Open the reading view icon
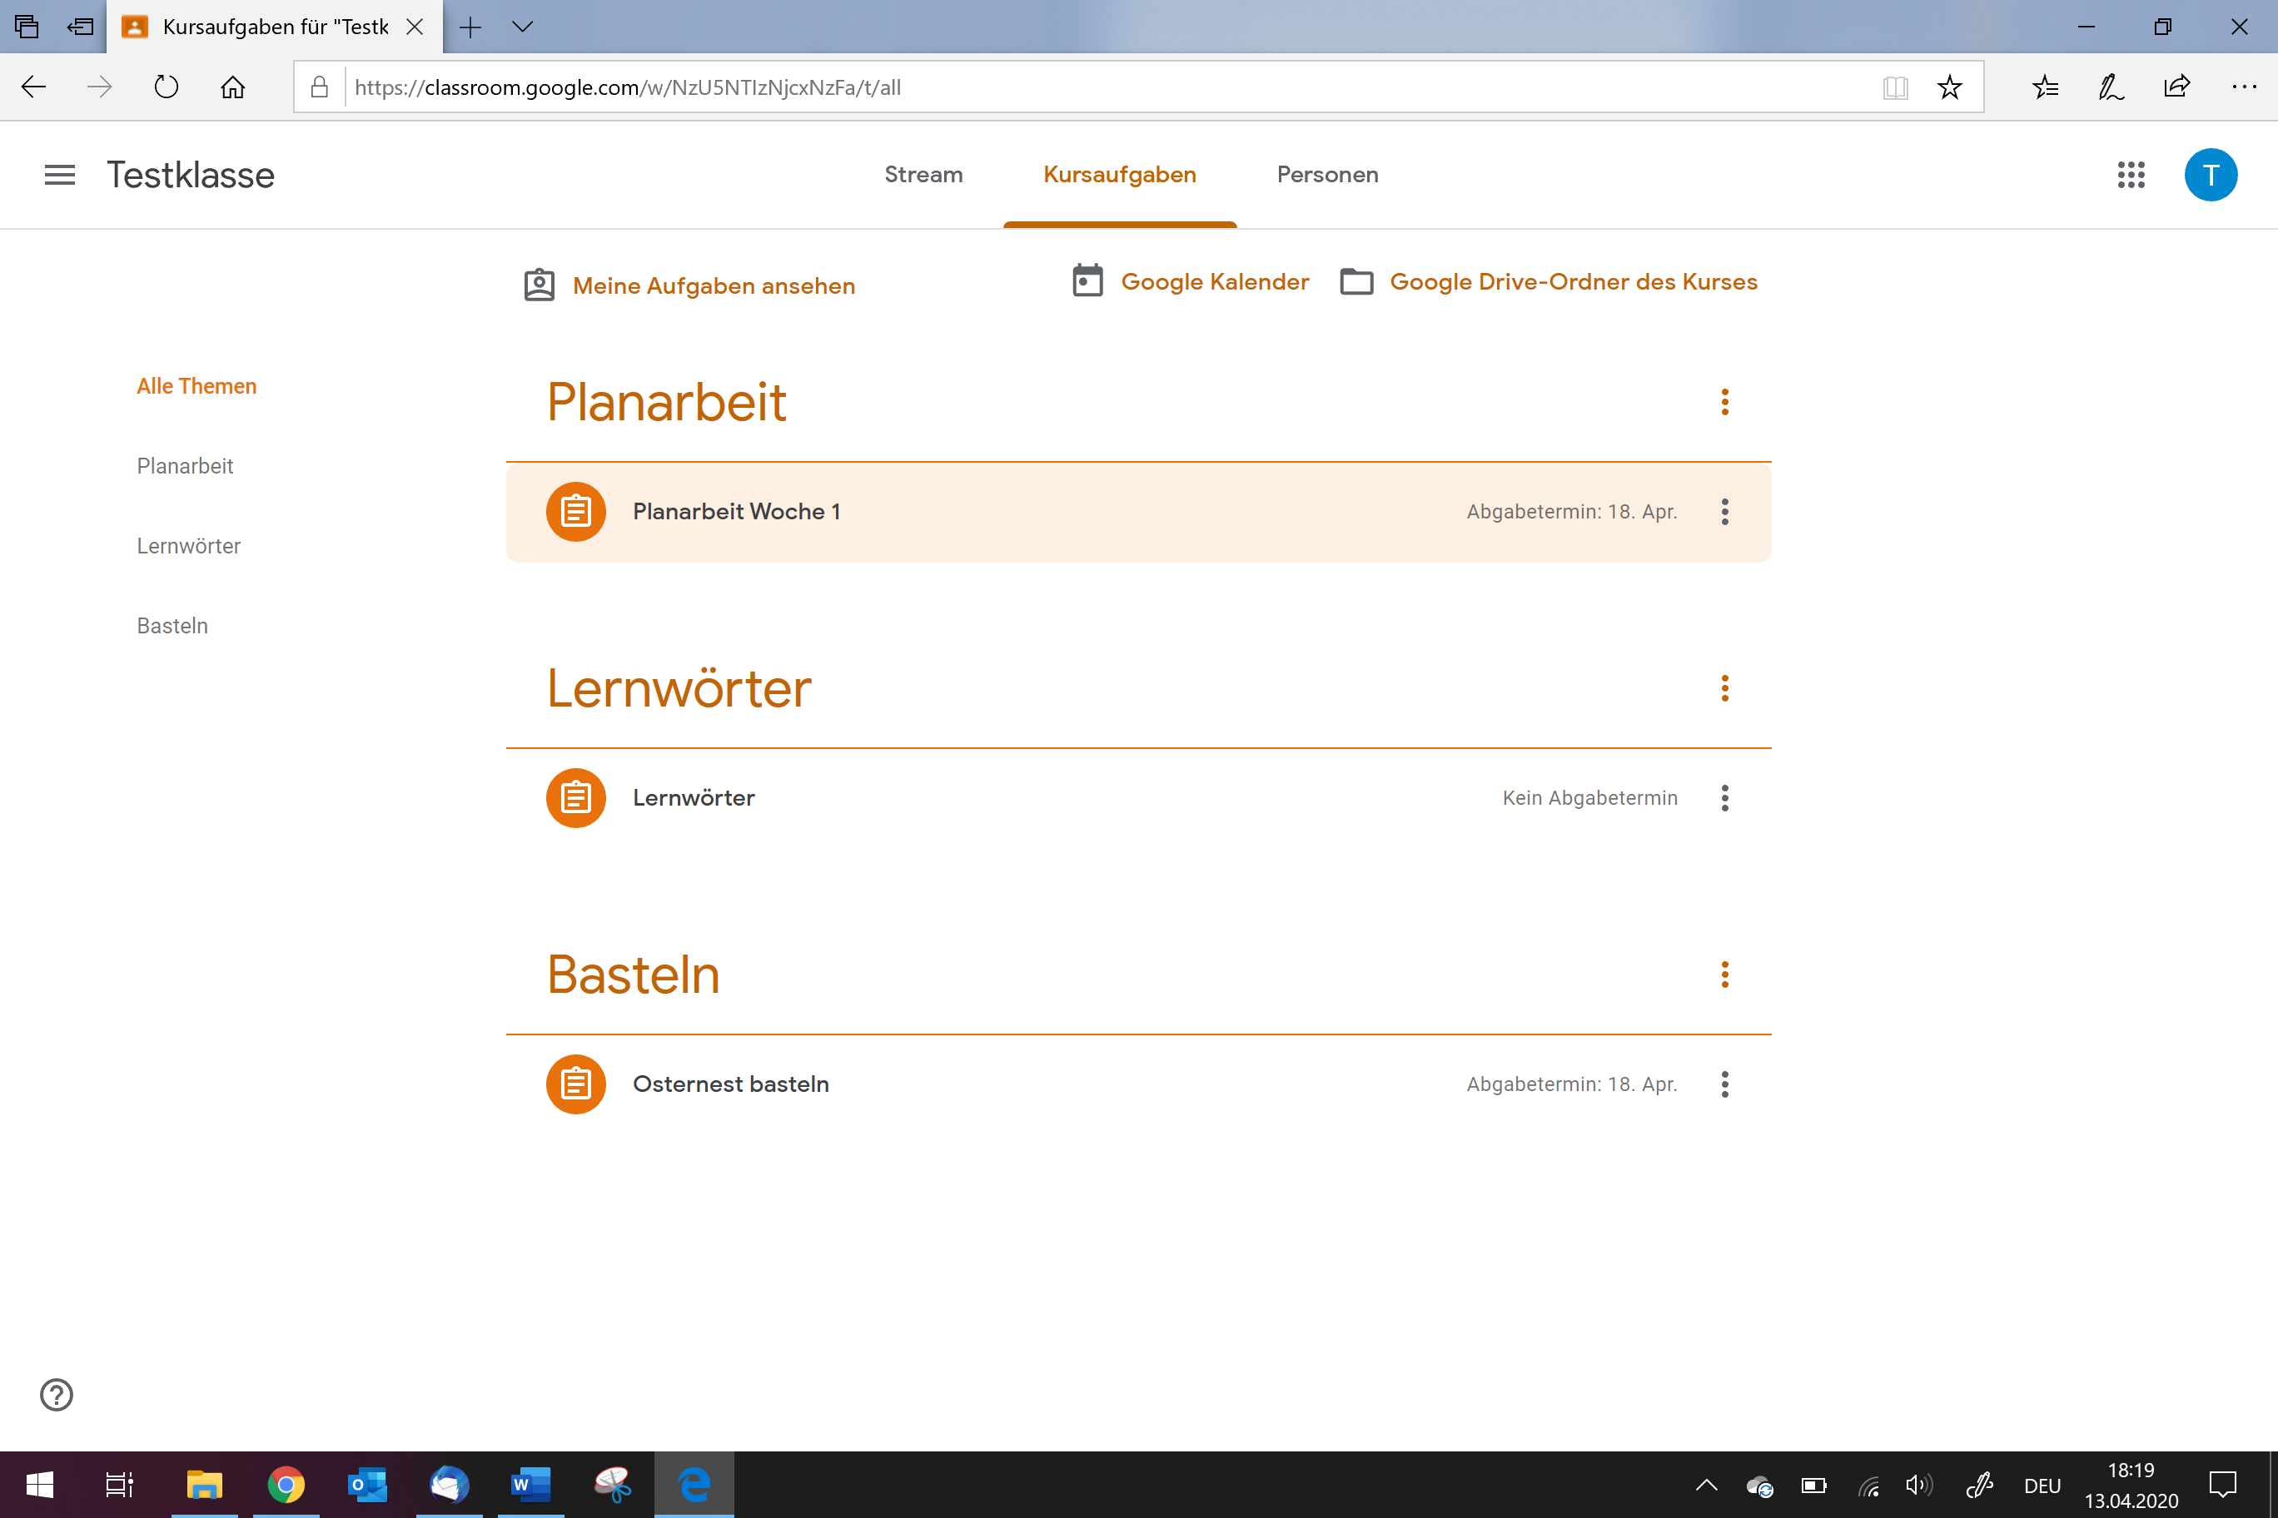 pos(1896,88)
